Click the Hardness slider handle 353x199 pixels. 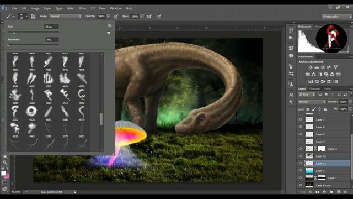[x=8, y=45]
